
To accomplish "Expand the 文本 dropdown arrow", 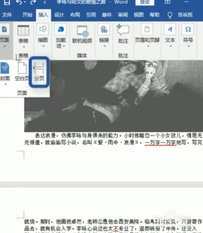I will [x=171, y=46].
